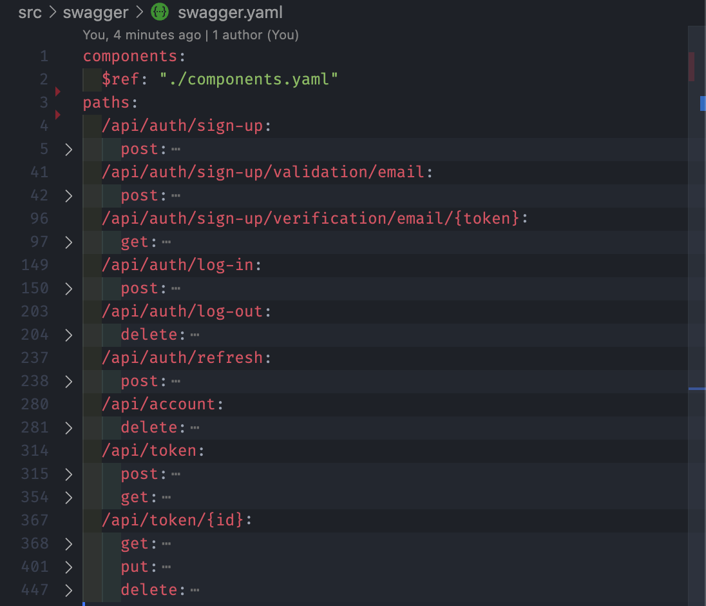This screenshot has width=706, height=606.
Task: Expand the post block on line 315
Action: (x=68, y=474)
